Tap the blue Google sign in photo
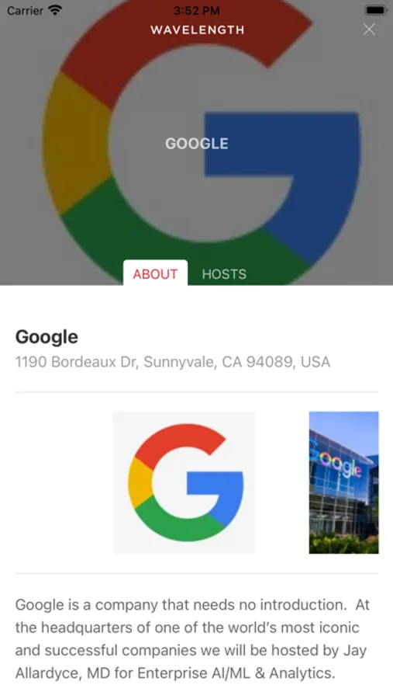 (x=336, y=459)
